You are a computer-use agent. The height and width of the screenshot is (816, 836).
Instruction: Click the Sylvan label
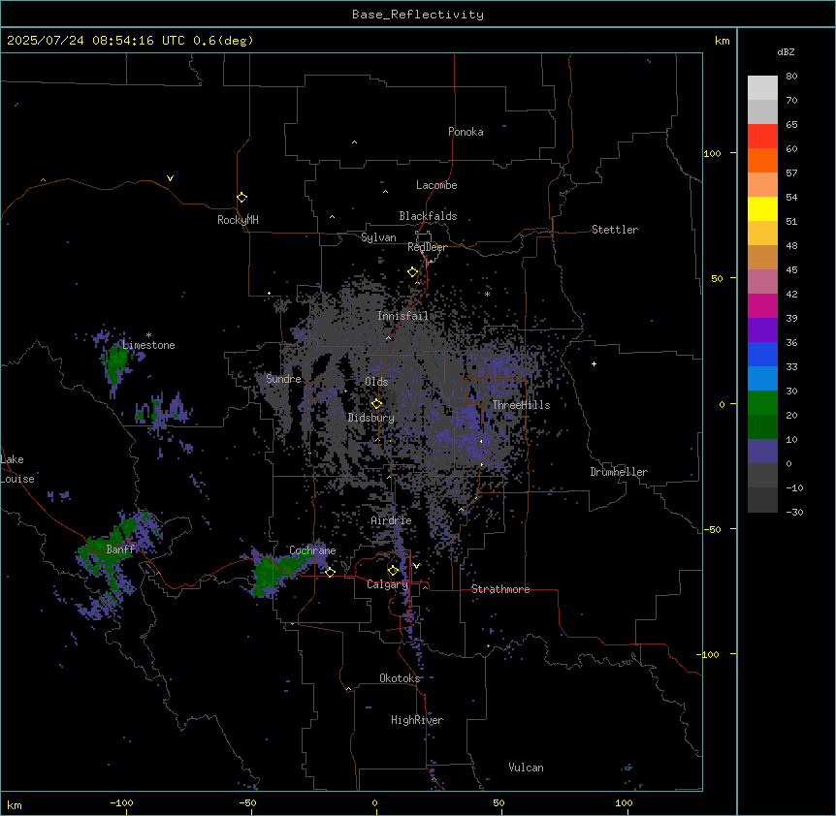click(x=378, y=237)
